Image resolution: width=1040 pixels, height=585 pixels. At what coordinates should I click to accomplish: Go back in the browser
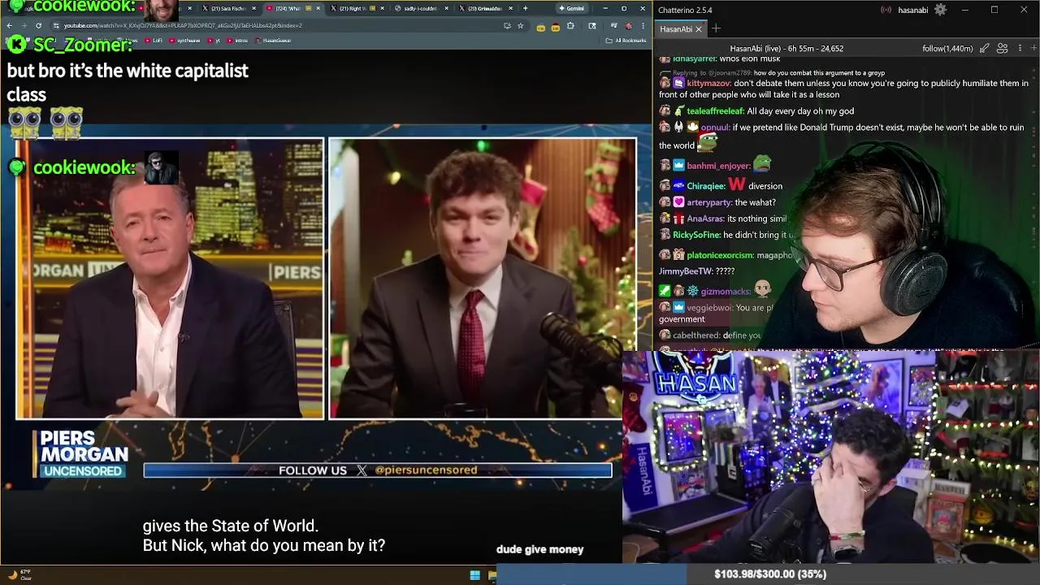(9, 25)
